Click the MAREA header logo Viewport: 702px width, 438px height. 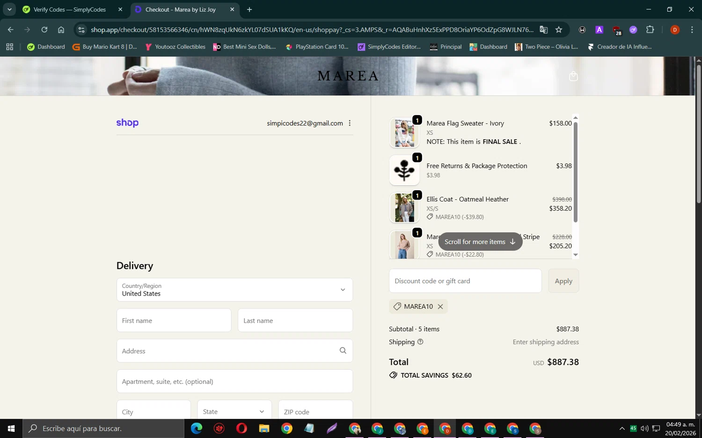(x=348, y=76)
